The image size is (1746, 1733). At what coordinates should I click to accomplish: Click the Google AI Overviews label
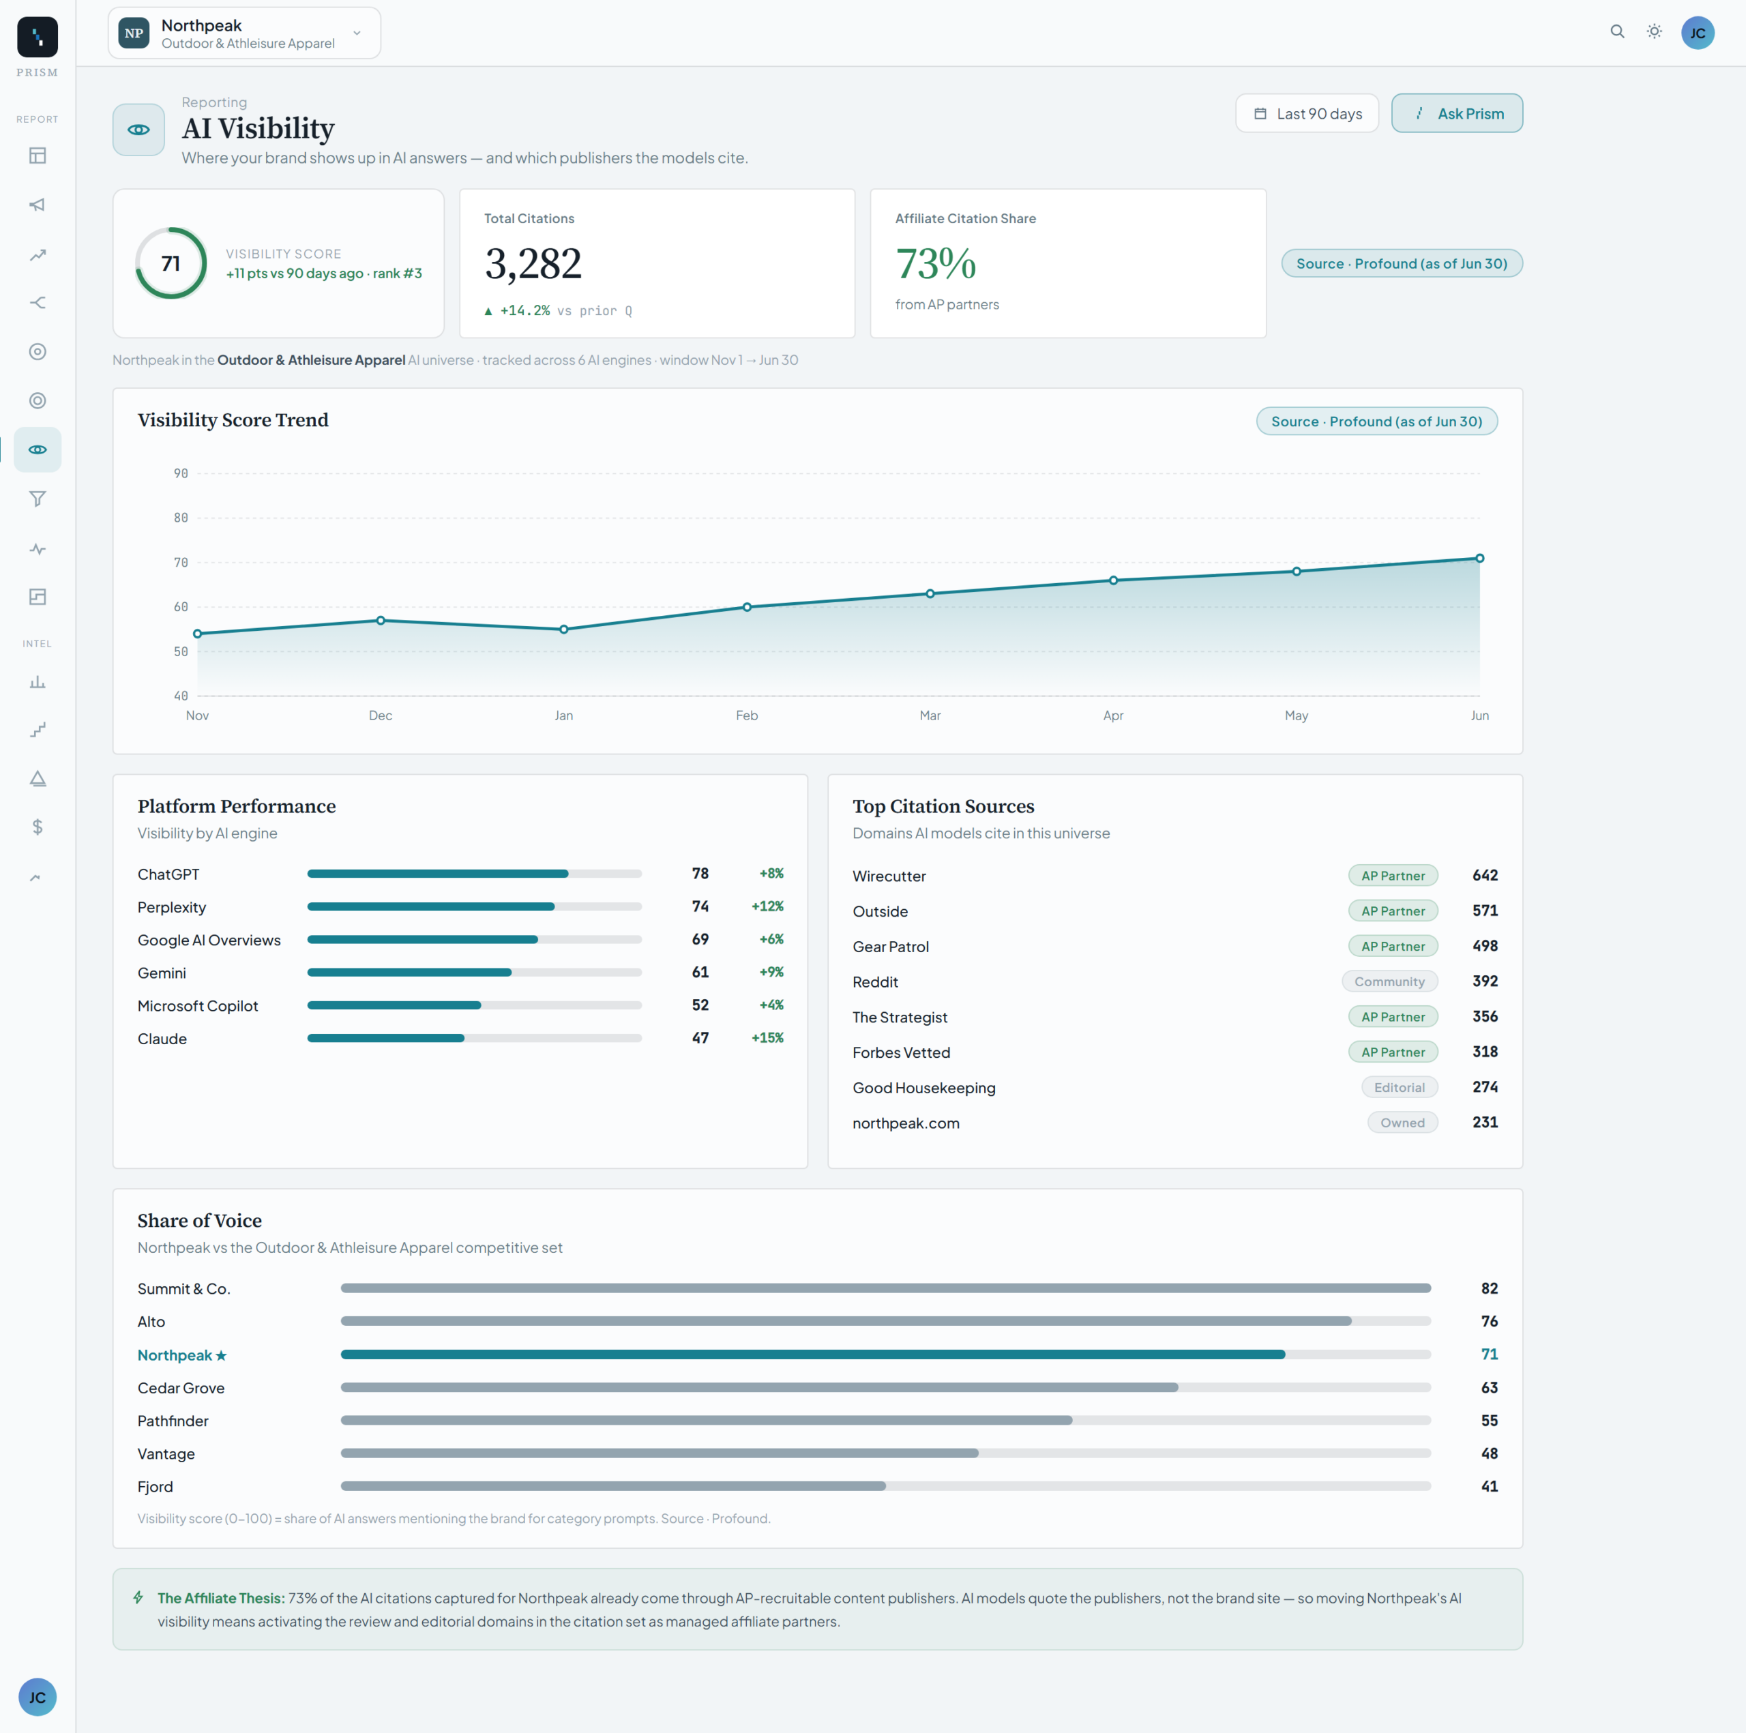tap(209, 940)
